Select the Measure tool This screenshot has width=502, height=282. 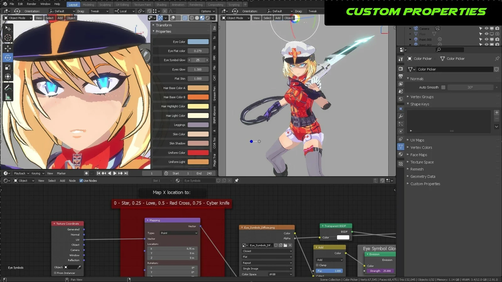[8, 96]
